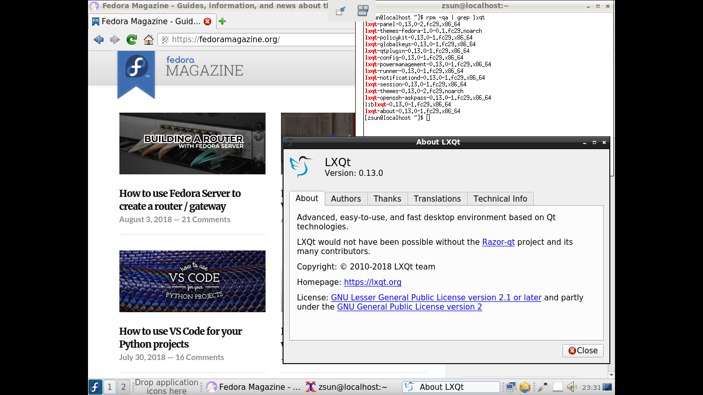The height and width of the screenshot is (395, 703).
Task: Click the LXQt hummingbird logo in dialog
Action: tap(301, 167)
